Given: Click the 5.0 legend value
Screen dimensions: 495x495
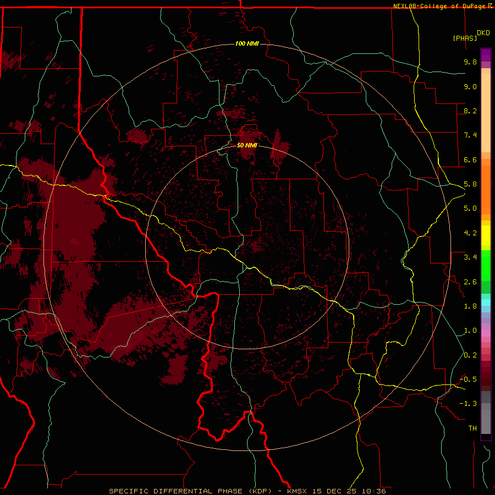Looking at the screenshot, I should [x=470, y=208].
